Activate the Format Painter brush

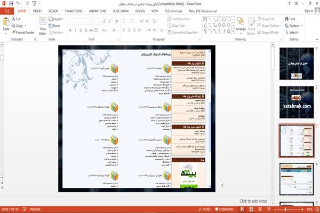pos(14,32)
